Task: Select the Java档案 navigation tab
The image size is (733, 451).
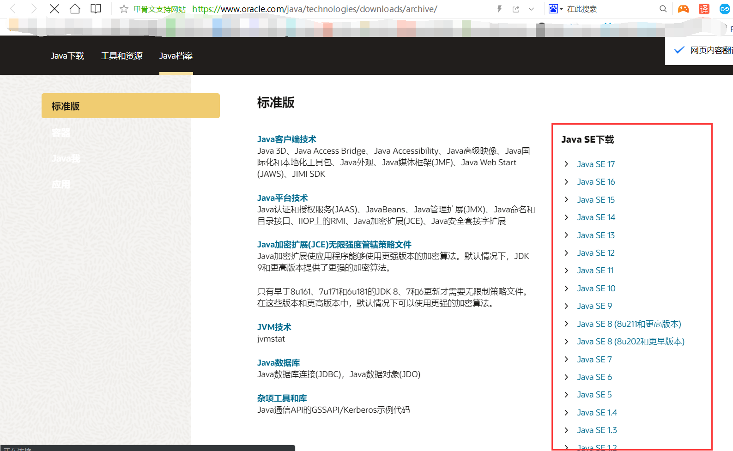Action: (176, 56)
